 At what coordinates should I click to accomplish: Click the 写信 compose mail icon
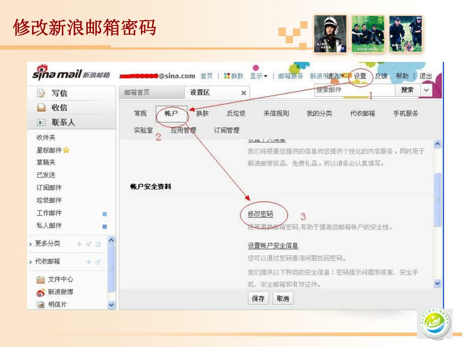(x=41, y=93)
